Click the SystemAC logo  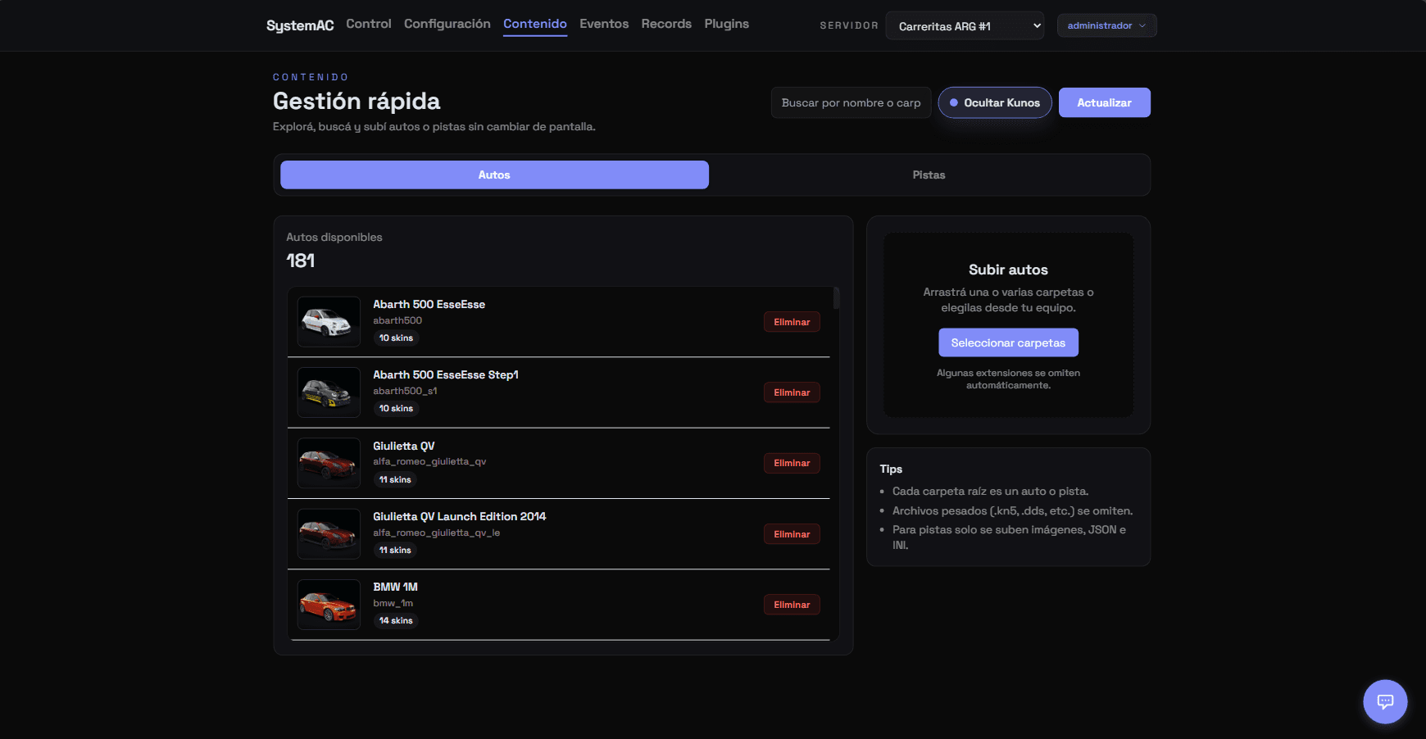pos(300,25)
